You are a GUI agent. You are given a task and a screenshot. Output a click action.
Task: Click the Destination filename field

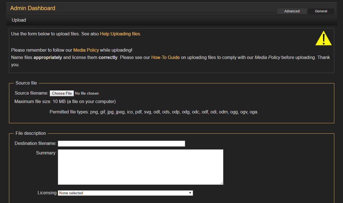(x=121, y=143)
